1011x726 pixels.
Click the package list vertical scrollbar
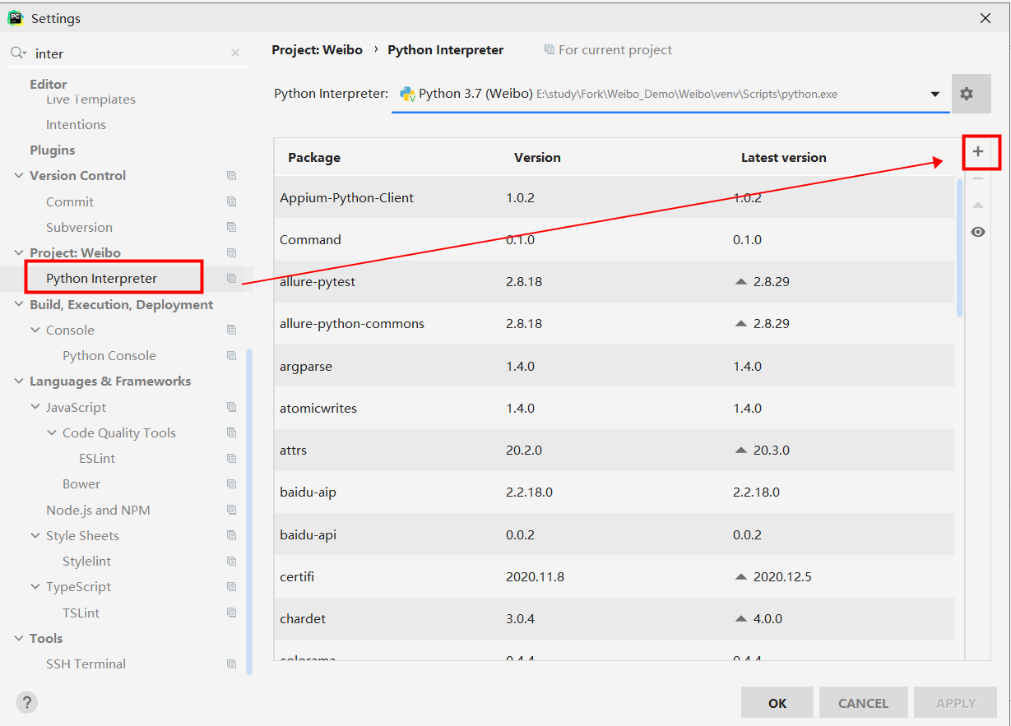[959, 247]
